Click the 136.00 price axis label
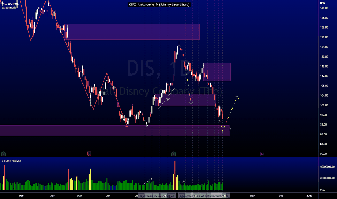Image resolution: width=337 pixels, height=199 pixels. tap(324, 18)
